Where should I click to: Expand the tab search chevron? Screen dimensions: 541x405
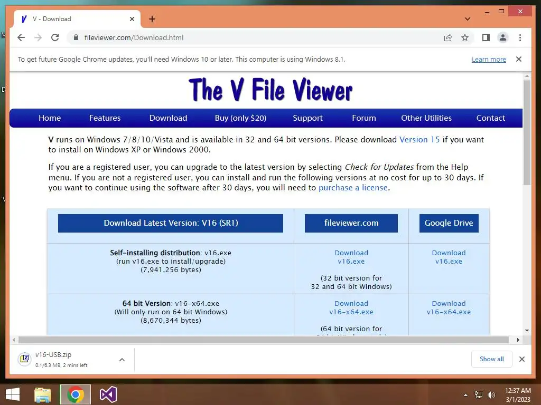[x=468, y=19]
